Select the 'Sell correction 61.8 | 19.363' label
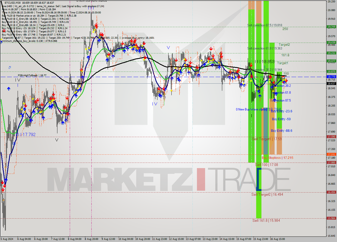The image size is (337, 242). pyautogui.click(x=265, y=48)
